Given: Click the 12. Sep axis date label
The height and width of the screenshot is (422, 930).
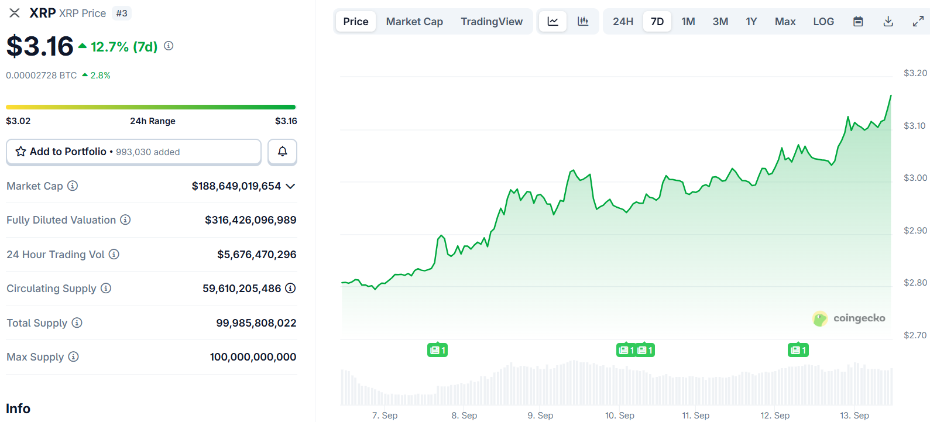Looking at the screenshot, I should click(x=775, y=415).
